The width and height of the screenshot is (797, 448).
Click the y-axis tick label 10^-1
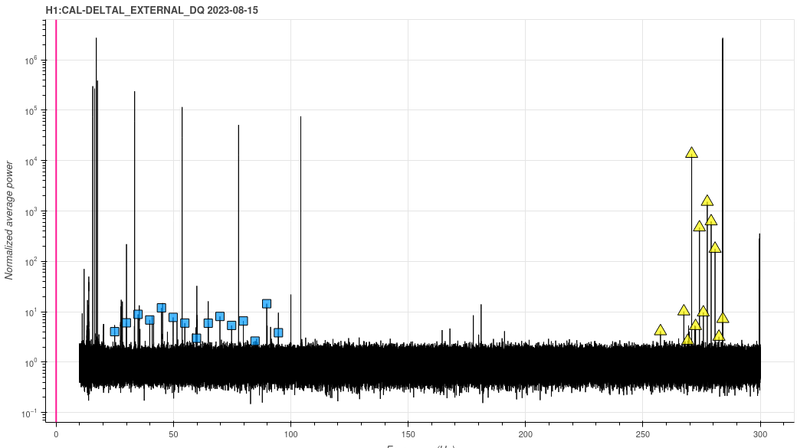pyautogui.click(x=30, y=413)
